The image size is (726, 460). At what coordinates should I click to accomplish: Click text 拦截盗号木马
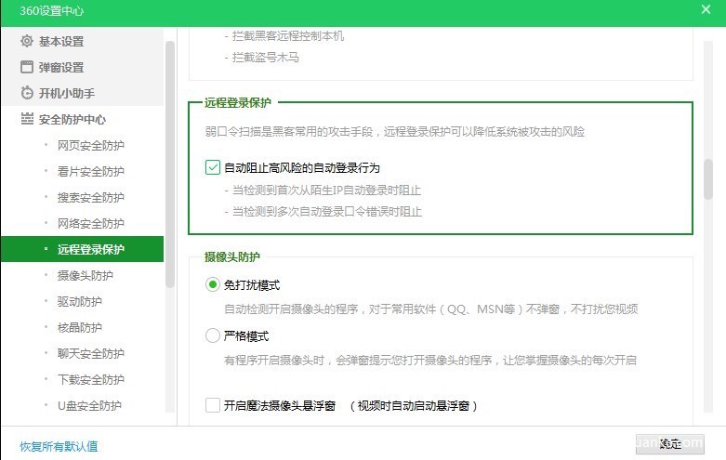(265, 58)
